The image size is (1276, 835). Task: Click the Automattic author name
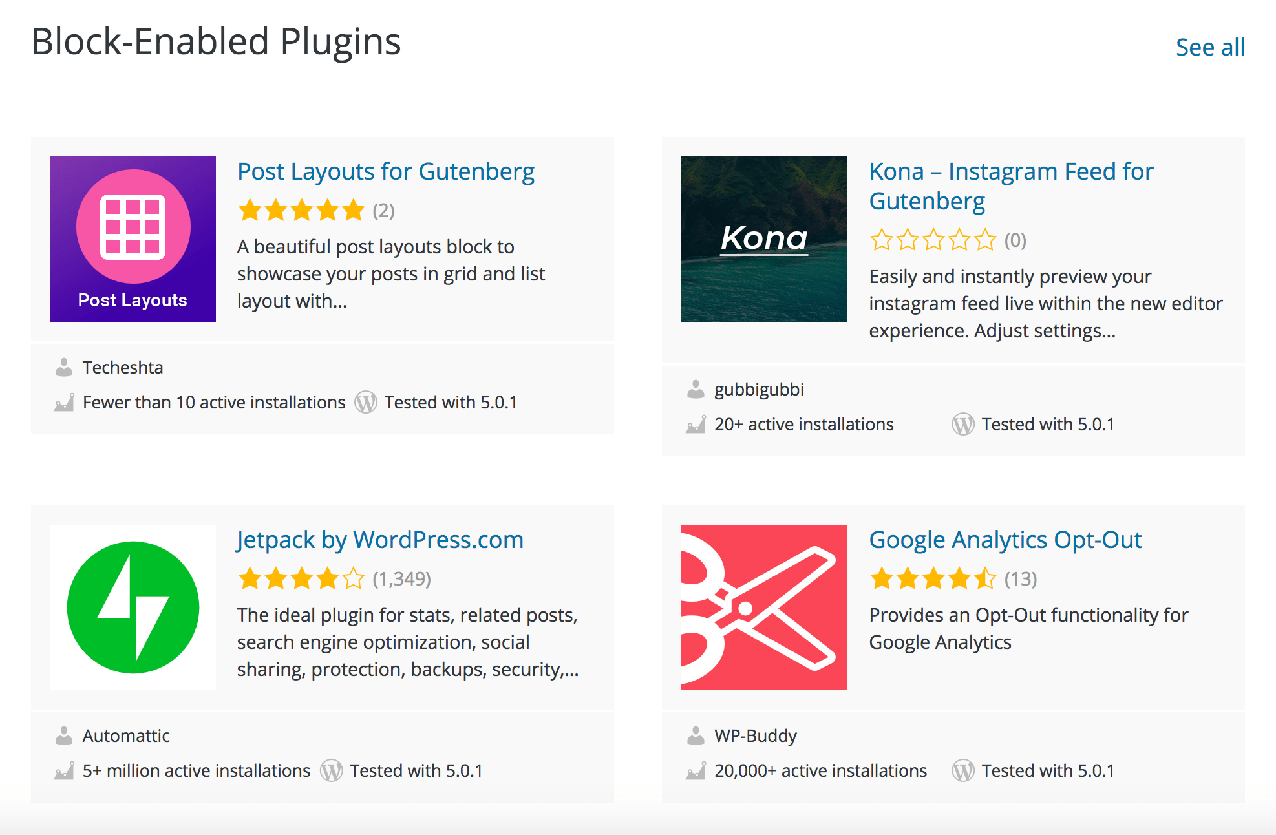coord(126,736)
